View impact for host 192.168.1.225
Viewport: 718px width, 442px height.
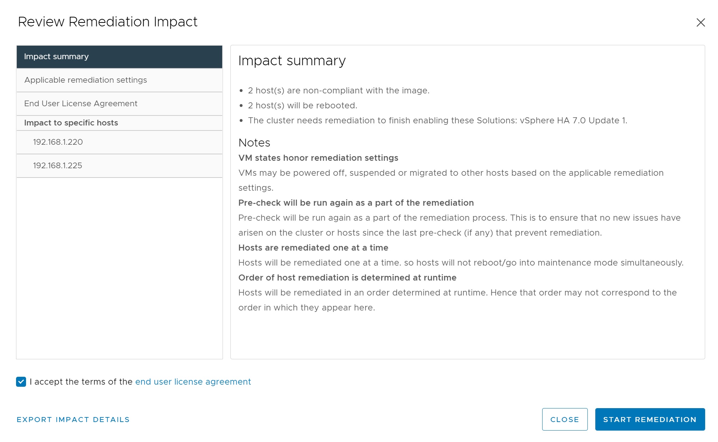[x=119, y=166]
